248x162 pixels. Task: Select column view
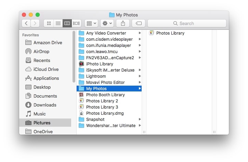pyautogui.click(x=67, y=23)
